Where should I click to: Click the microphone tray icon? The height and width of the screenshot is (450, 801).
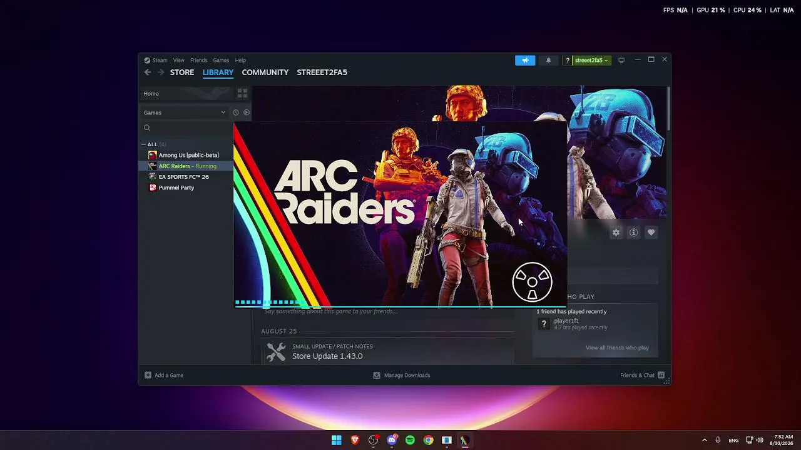coord(718,440)
